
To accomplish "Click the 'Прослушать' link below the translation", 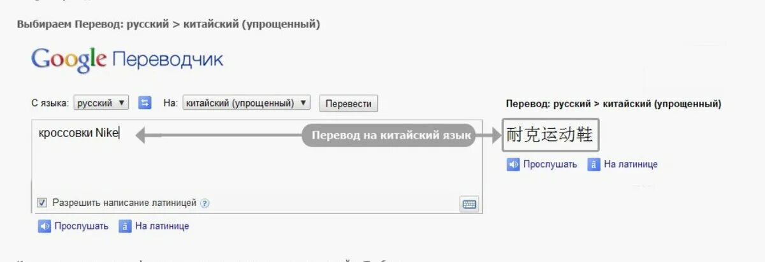I will click(x=550, y=164).
